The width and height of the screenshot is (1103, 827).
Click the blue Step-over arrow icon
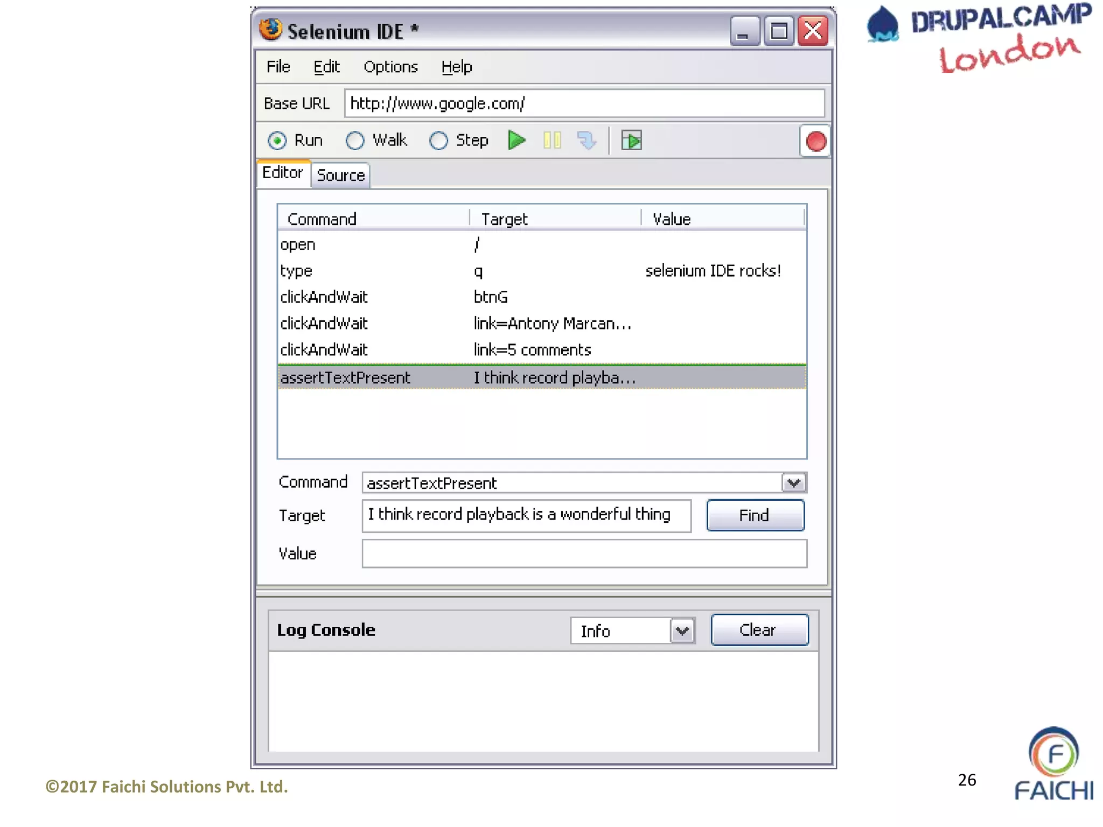(x=587, y=141)
